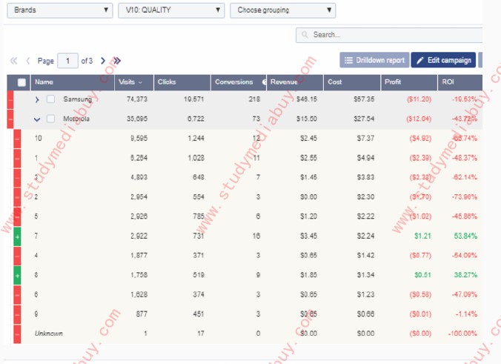Collapse the Motorola row
Screen dimensions: 501x364
pos(37,119)
